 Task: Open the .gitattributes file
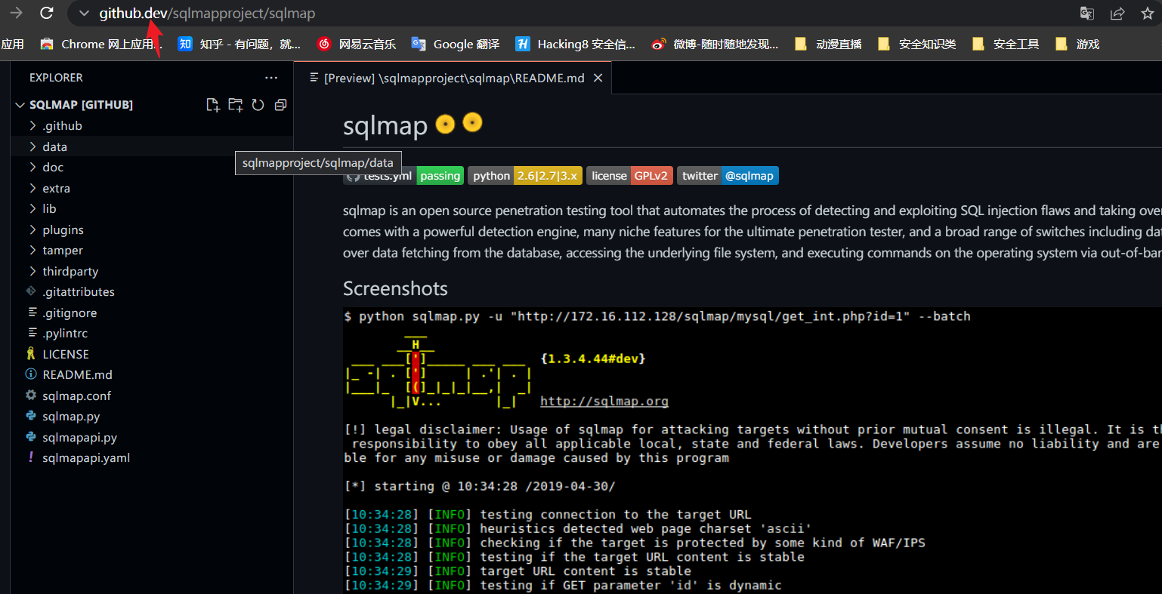[151, 292]
